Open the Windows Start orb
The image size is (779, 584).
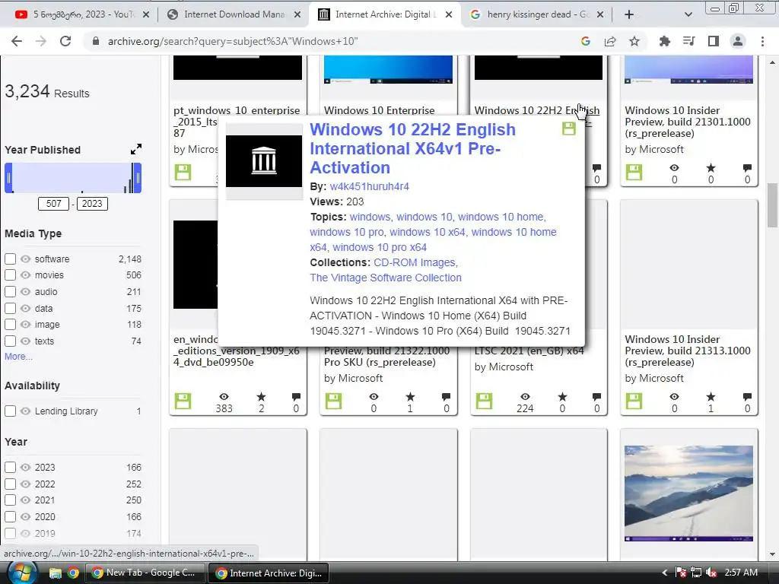point(21,573)
